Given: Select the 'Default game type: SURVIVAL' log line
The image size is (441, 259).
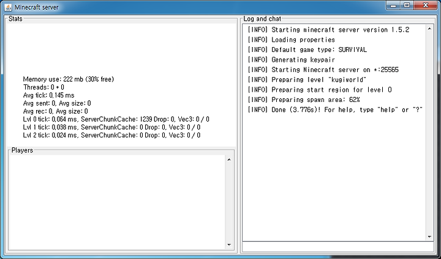Looking at the screenshot, I should pos(307,49).
